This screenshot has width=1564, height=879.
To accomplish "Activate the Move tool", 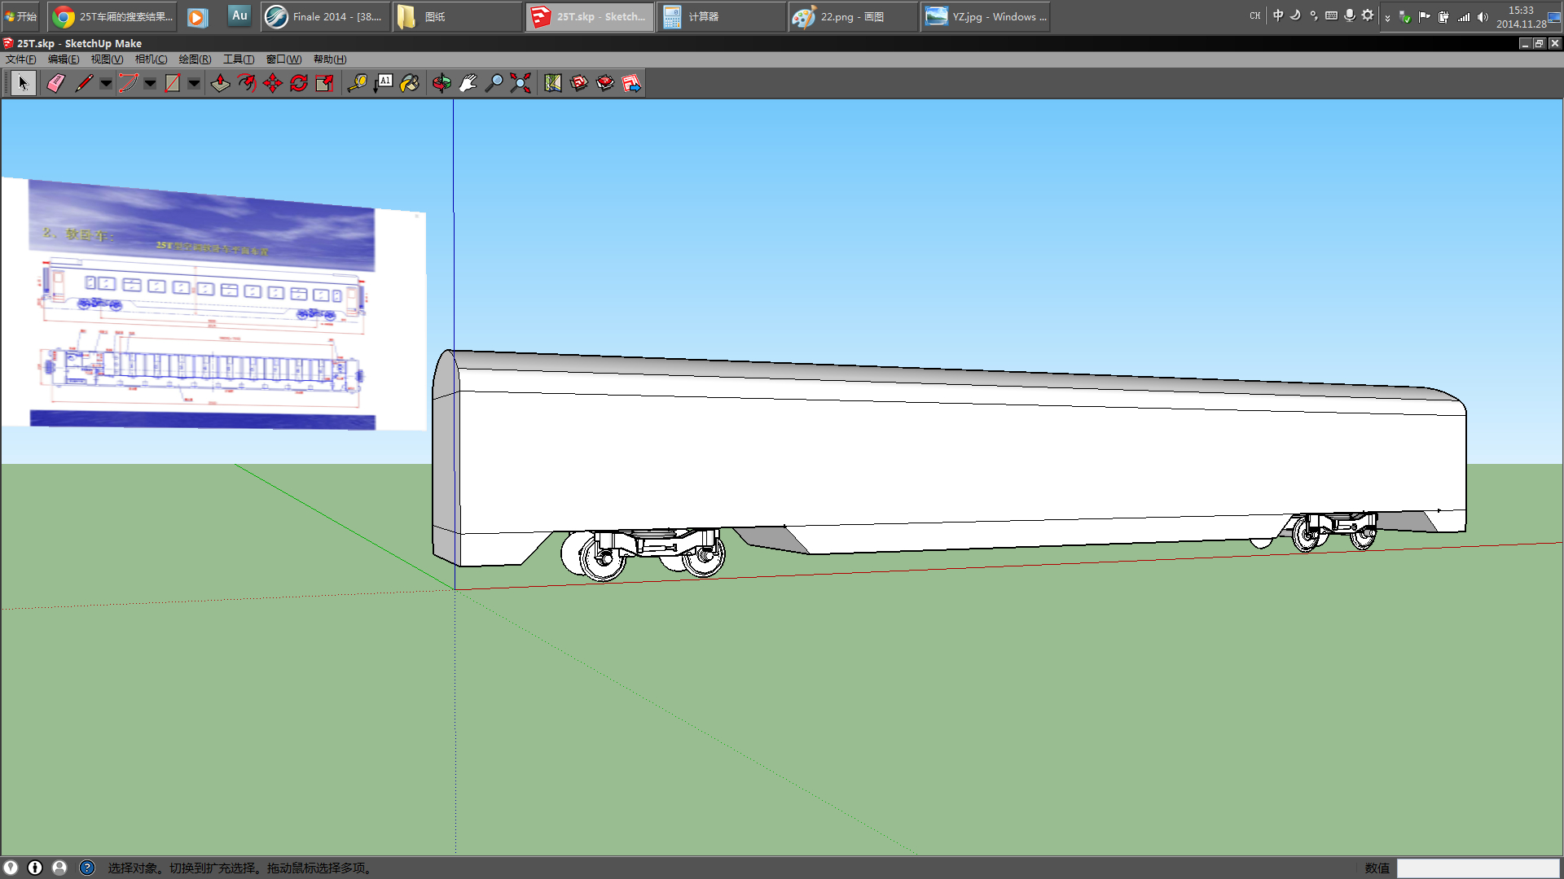I will tap(273, 83).
